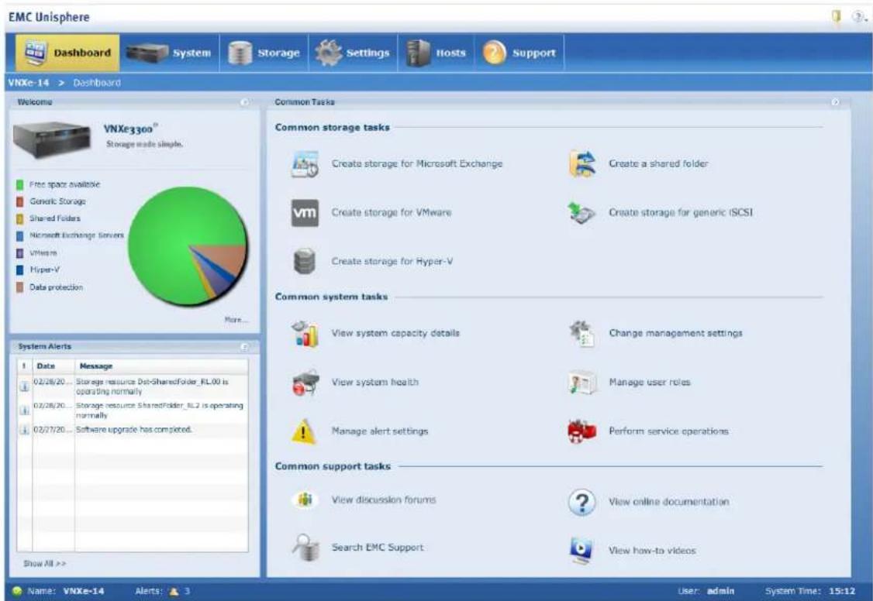Select 'Software upgrade has completed' alert message

(133, 430)
